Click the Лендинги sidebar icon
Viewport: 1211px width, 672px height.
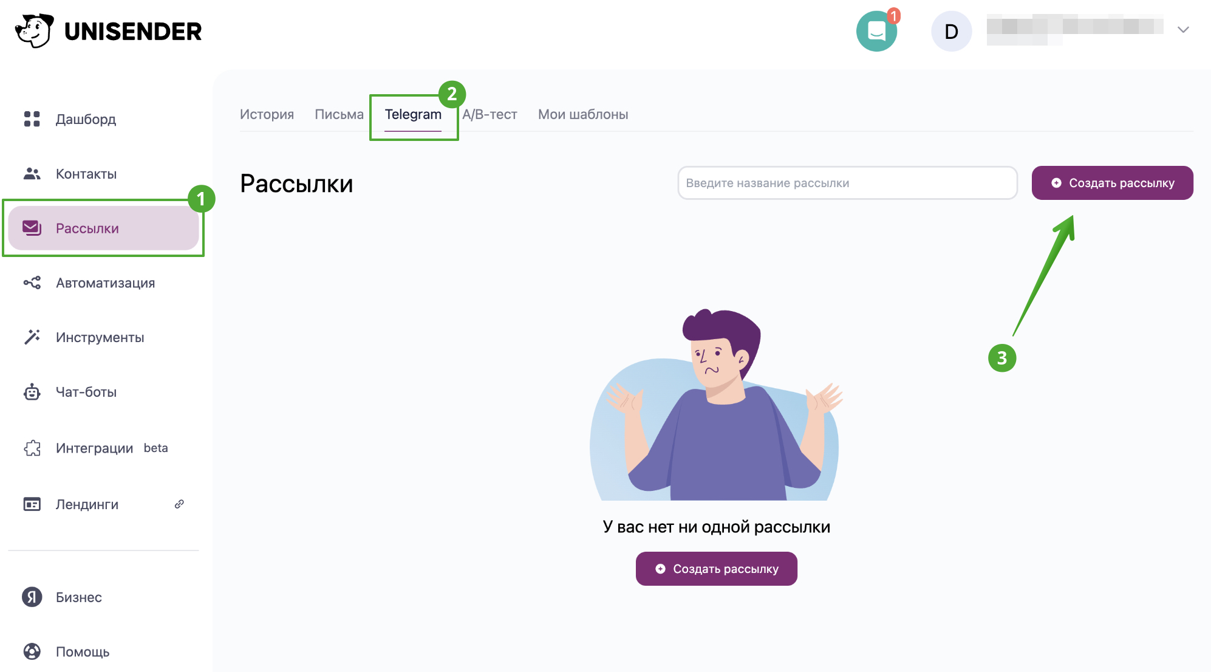30,502
